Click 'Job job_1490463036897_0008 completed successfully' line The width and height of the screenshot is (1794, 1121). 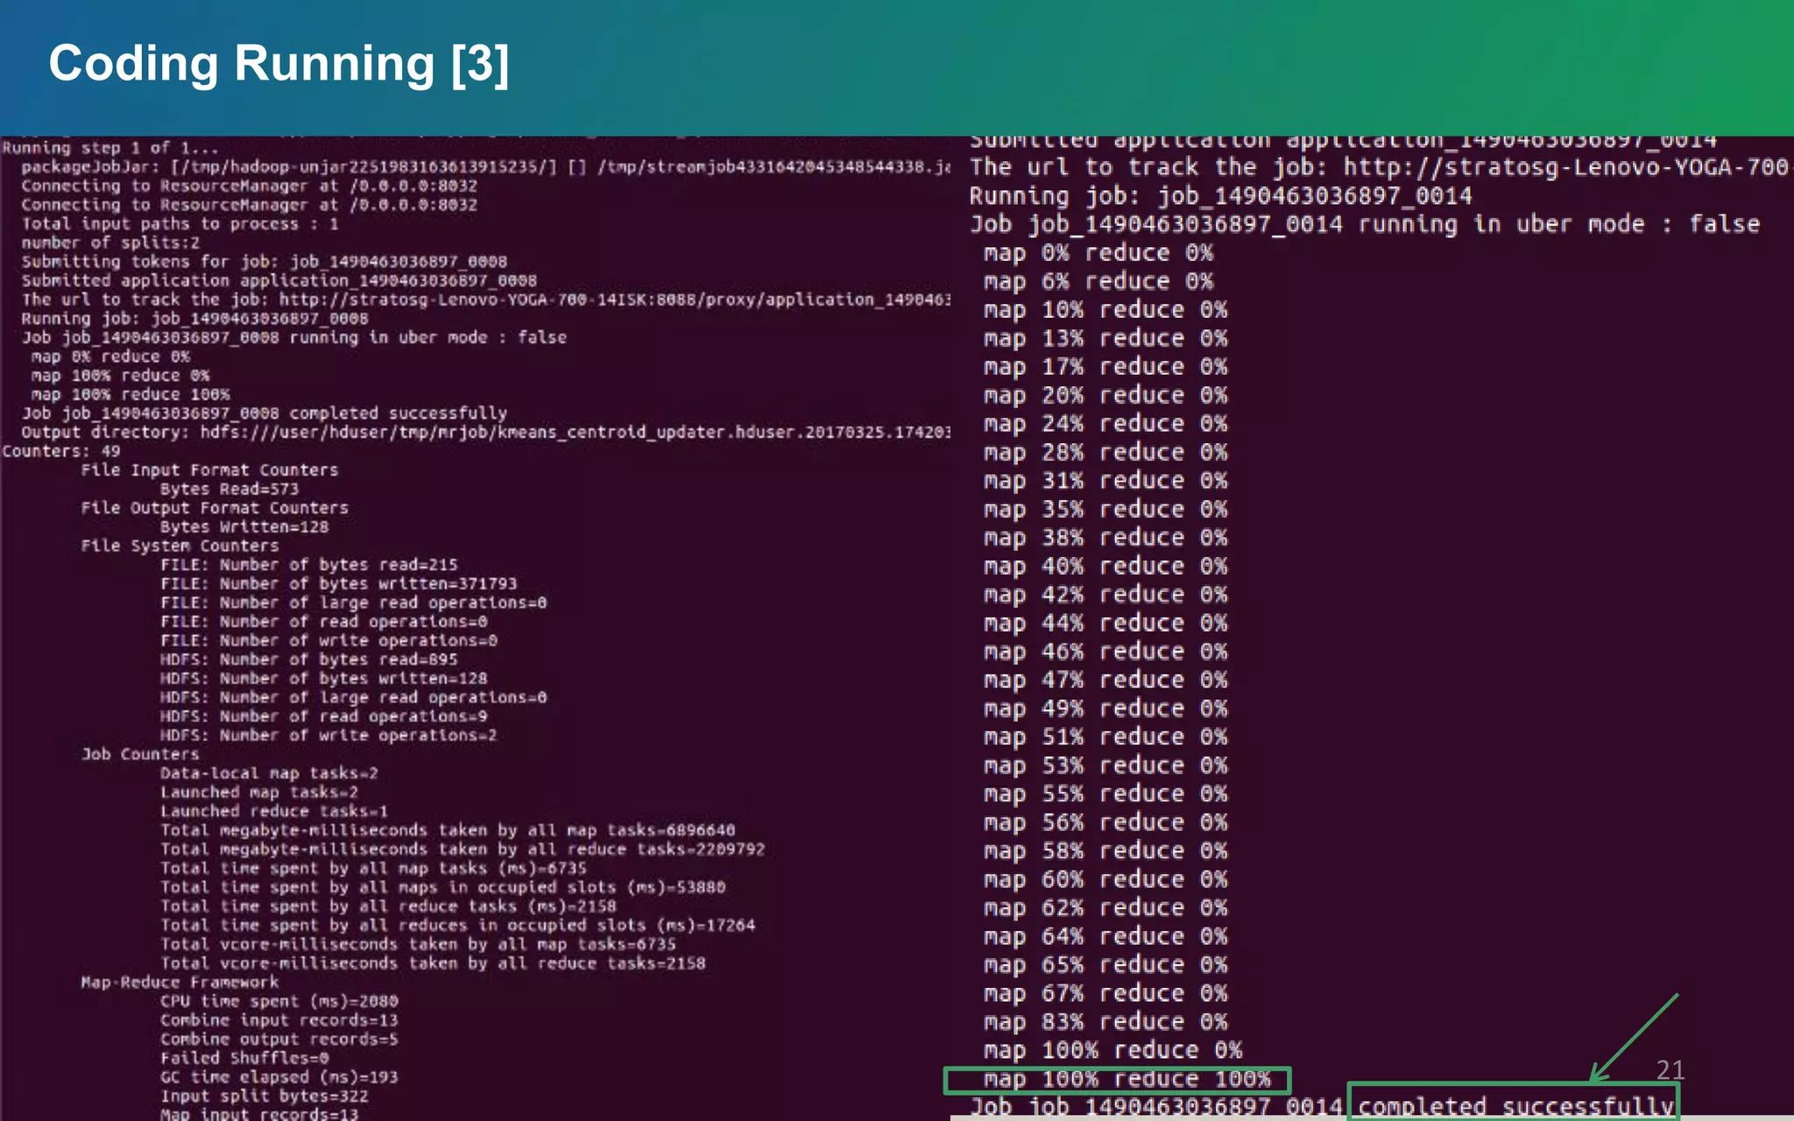point(264,413)
